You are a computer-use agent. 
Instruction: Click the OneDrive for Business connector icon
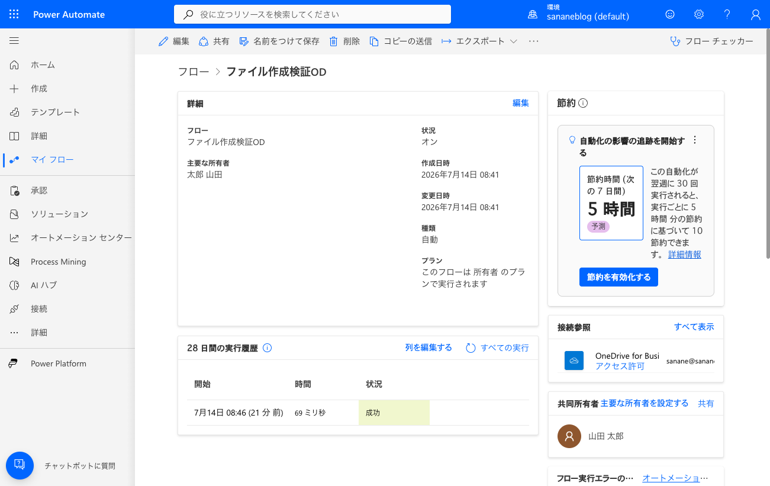[574, 361]
